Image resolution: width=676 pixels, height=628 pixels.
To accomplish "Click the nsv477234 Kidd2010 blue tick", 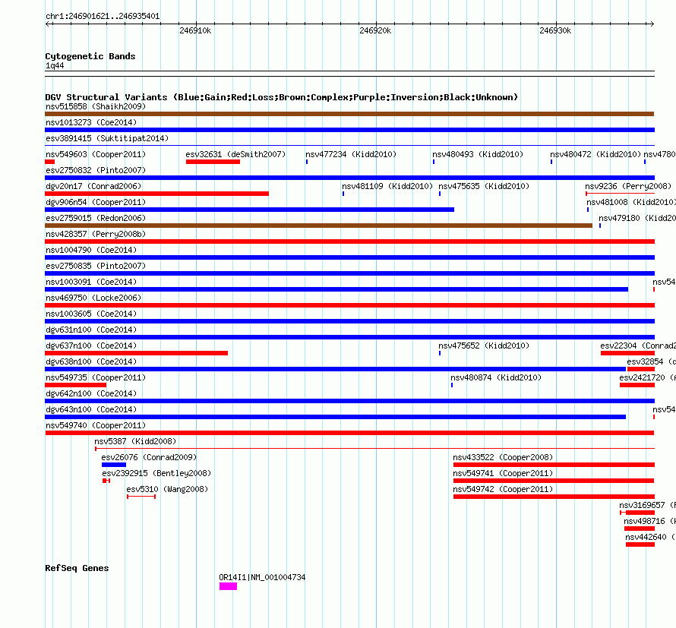I will coord(307,162).
